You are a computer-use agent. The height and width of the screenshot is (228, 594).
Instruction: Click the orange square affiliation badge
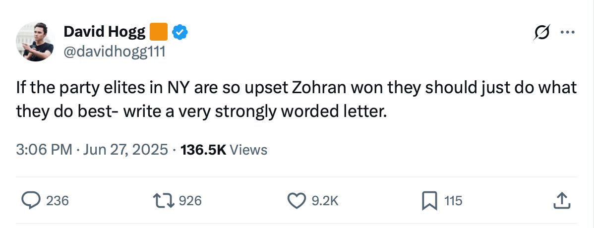(x=159, y=32)
